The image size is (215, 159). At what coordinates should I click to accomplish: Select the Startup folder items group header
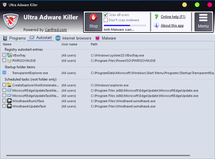tap(20, 67)
